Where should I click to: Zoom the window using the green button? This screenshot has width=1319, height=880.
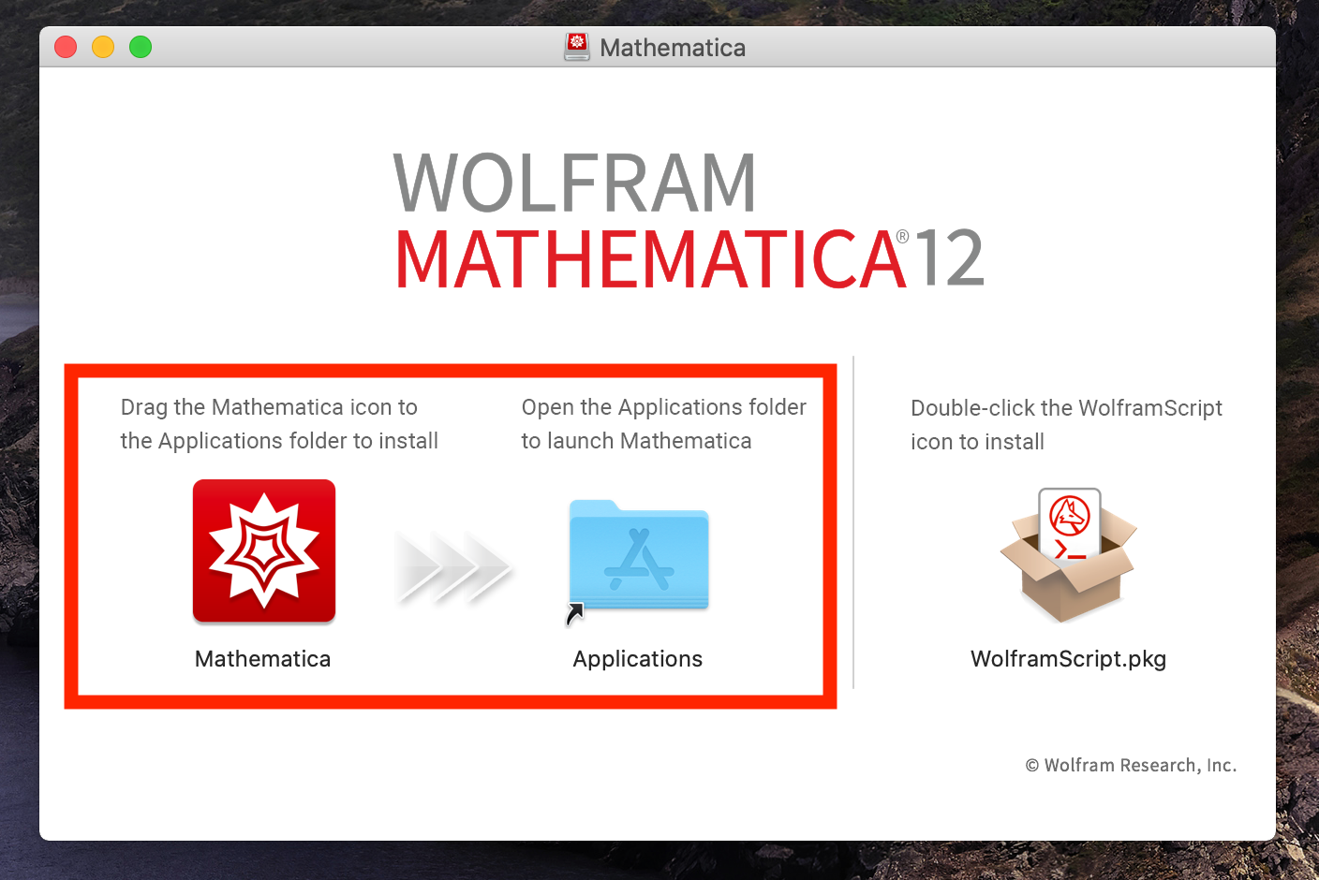pos(141,47)
